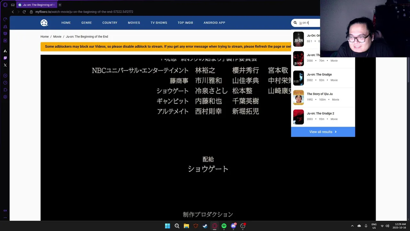This screenshot has width=410, height=231.
Task: Click the Ju-on breadcrumb title
Action: 87,37
